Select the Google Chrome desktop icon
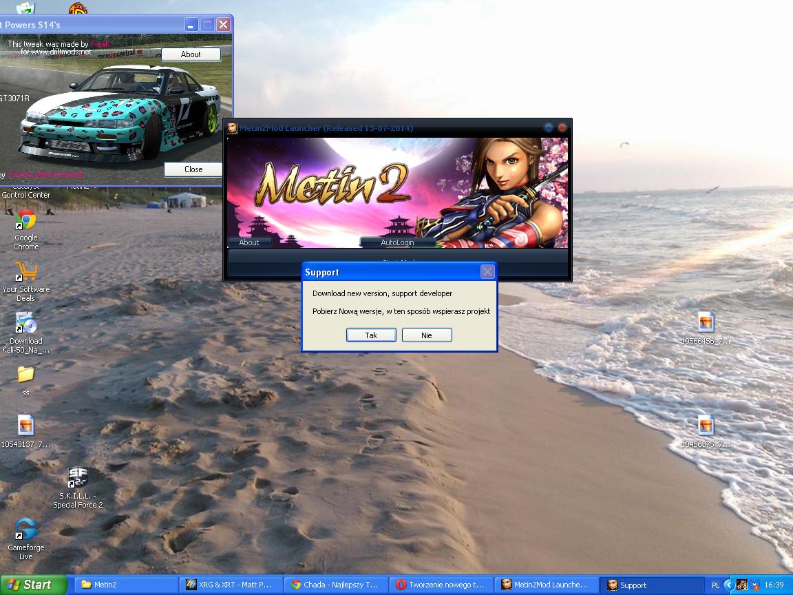 (x=25, y=230)
